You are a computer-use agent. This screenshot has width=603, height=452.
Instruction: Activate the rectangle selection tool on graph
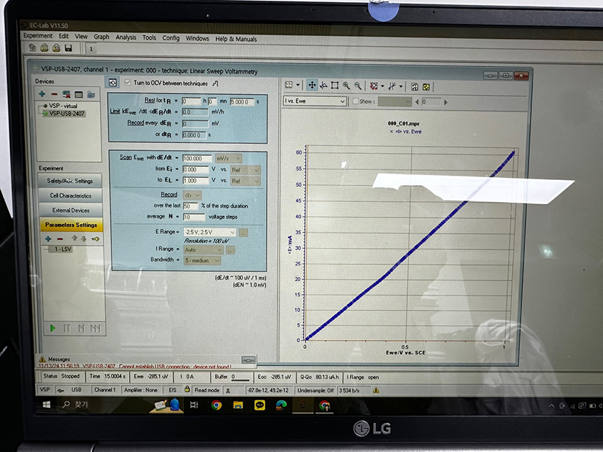pos(335,85)
